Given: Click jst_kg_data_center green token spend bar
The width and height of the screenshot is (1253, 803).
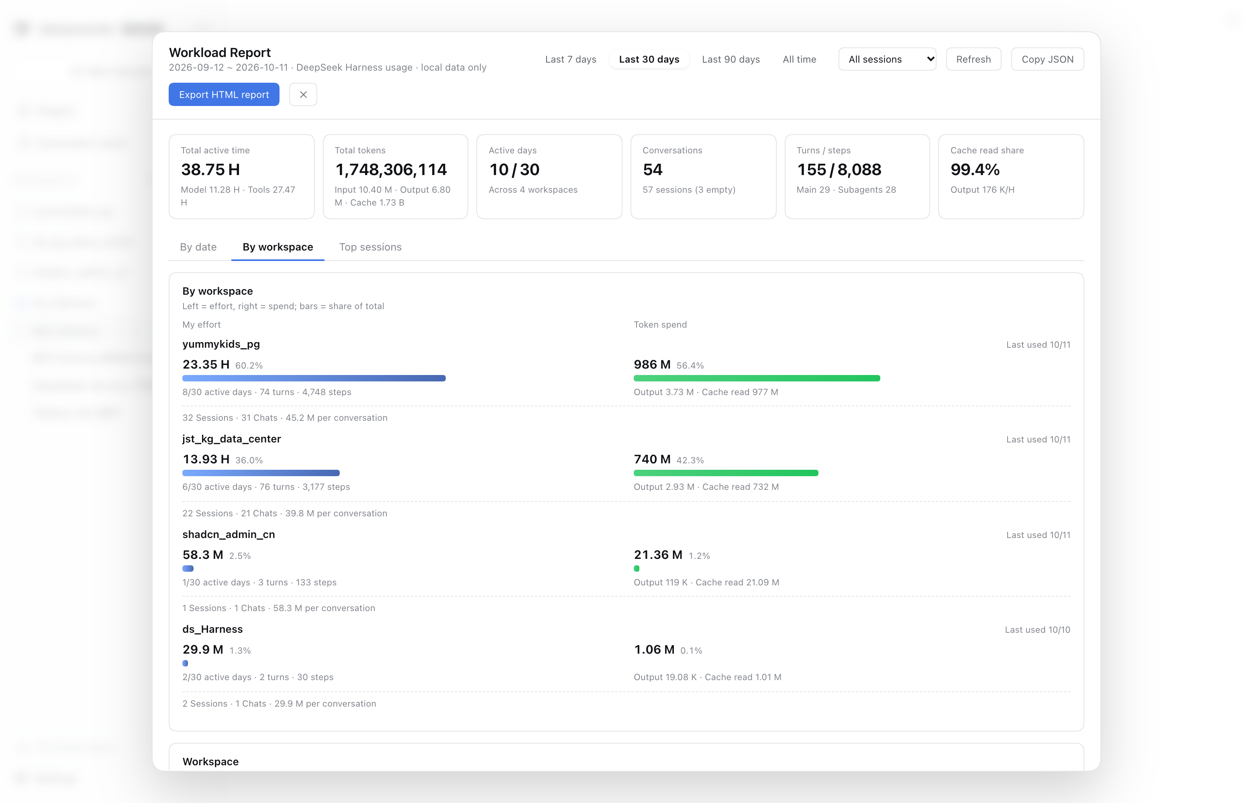Looking at the screenshot, I should coord(726,473).
